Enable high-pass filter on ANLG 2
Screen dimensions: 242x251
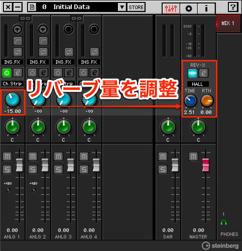tap(43, 41)
